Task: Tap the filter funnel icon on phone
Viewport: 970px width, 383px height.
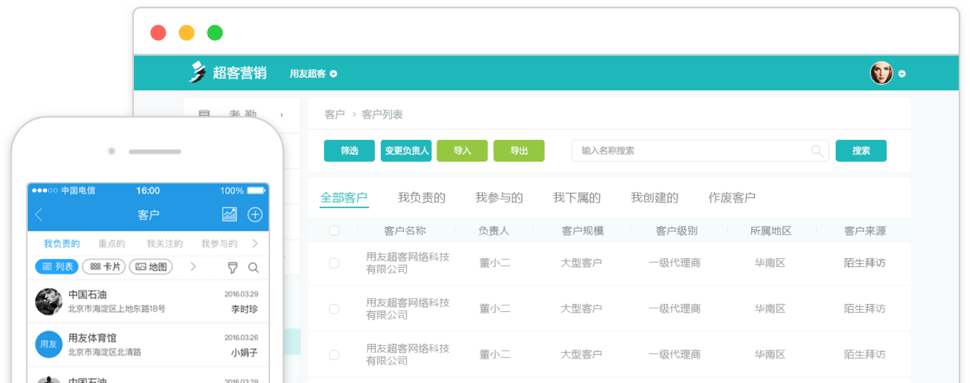Action: pyautogui.click(x=232, y=268)
